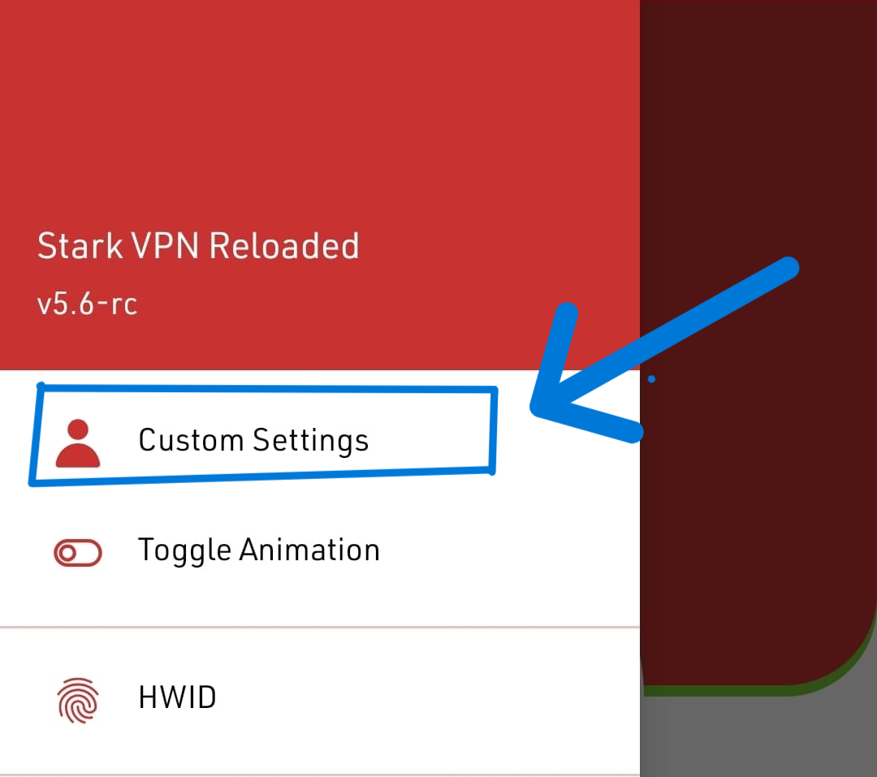
Task: Tap the v5.6-rc version text
Action: click(87, 304)
